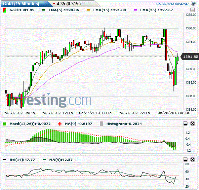Click the red down arrow next to 4.35
The width and height of the screenshot is (199, 190).
tap(54, 3)
